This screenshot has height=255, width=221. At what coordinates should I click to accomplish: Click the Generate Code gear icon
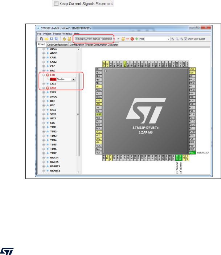(x=64, y=39)
